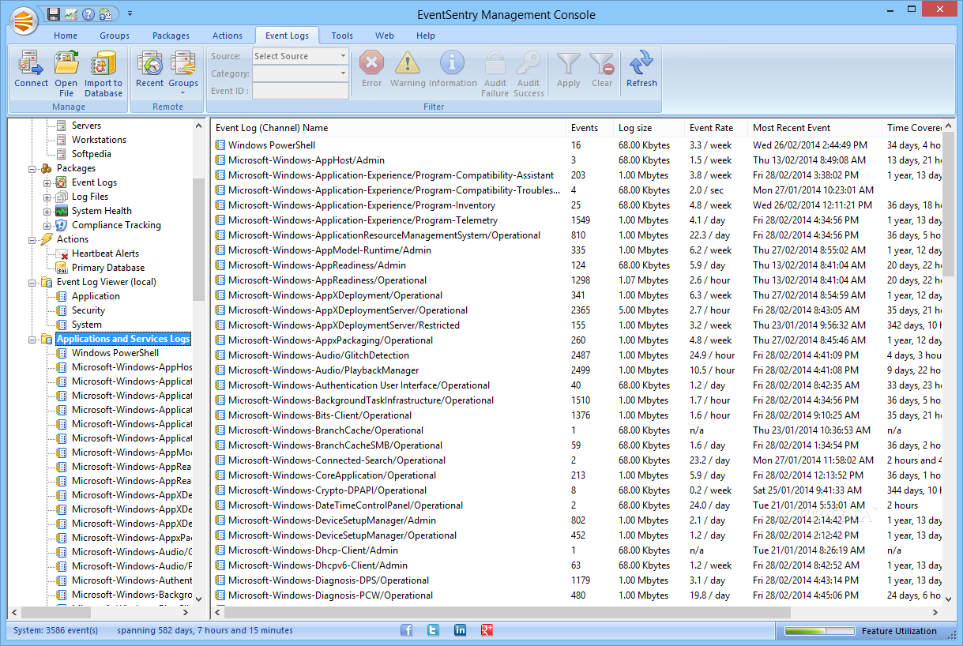Image resolution: width=963 pixels, height=646 pixels.
Task: Select Softpedia group in the tree
Action: point(92,154)
